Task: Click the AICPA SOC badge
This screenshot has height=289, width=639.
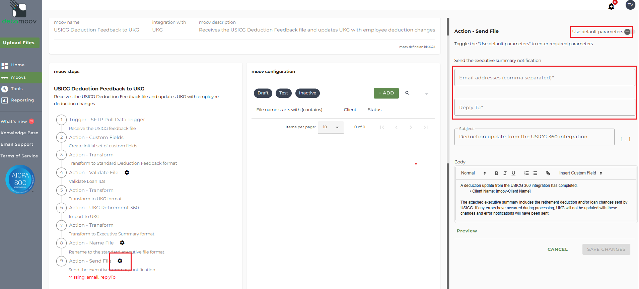Action: [20, 179]
